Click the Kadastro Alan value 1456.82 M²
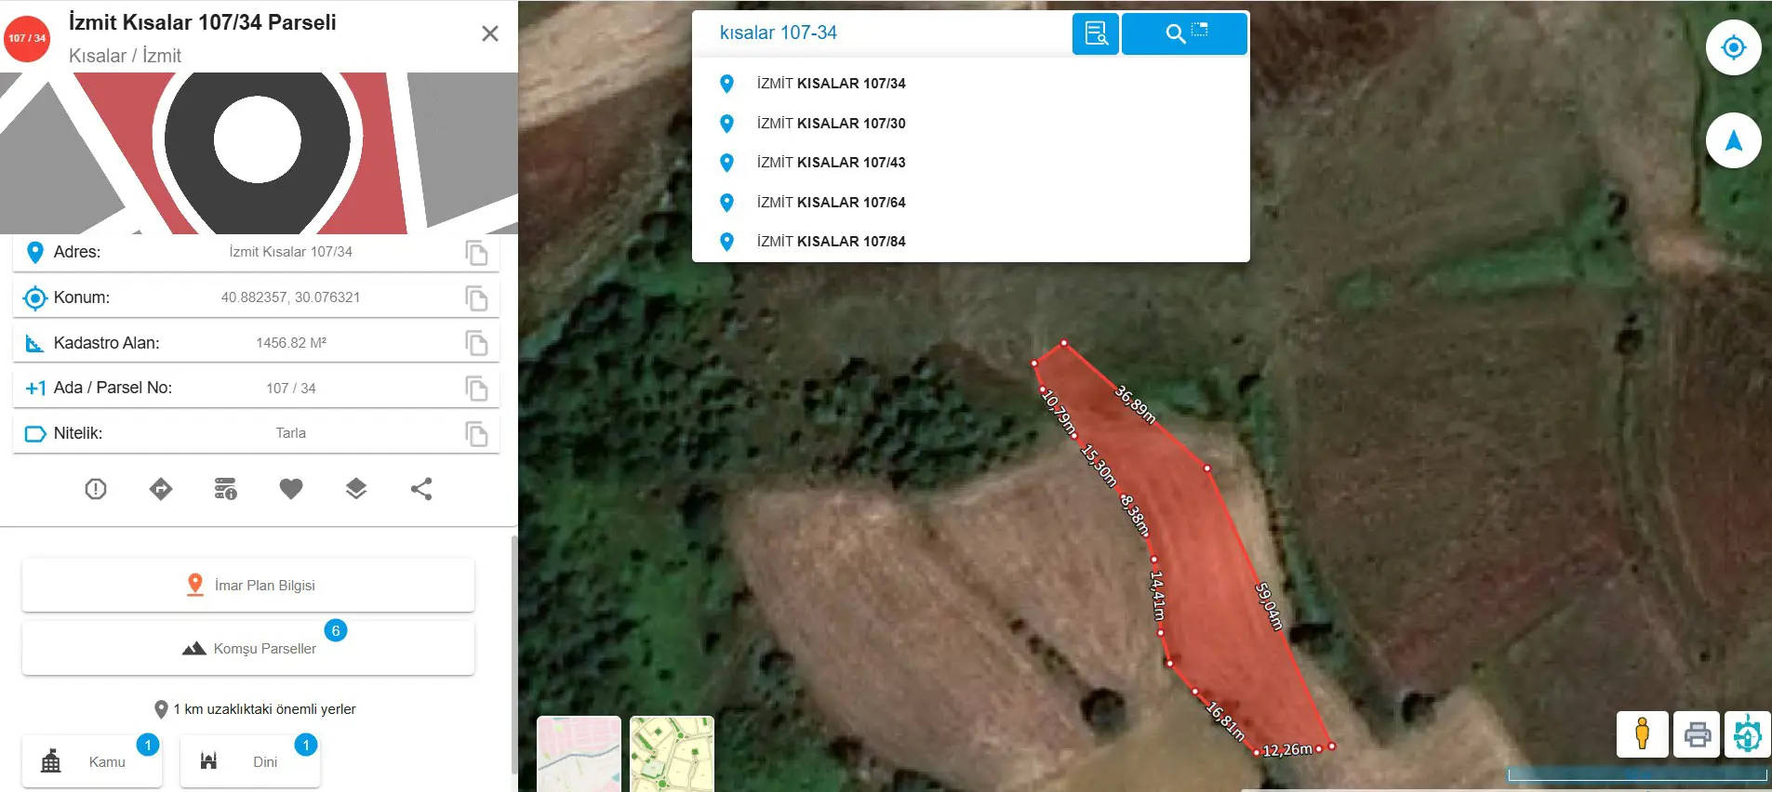This screenshot has height=792, width=1772. point(291,343)
